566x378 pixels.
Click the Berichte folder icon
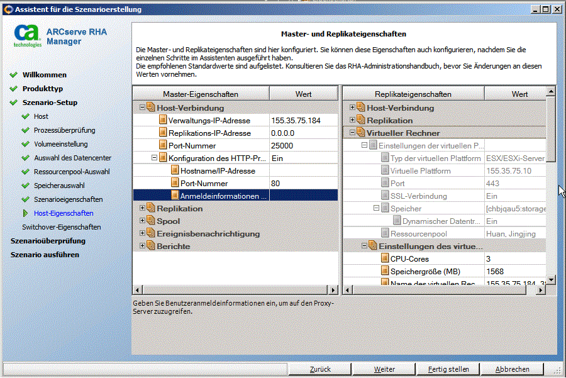[150, 246]
